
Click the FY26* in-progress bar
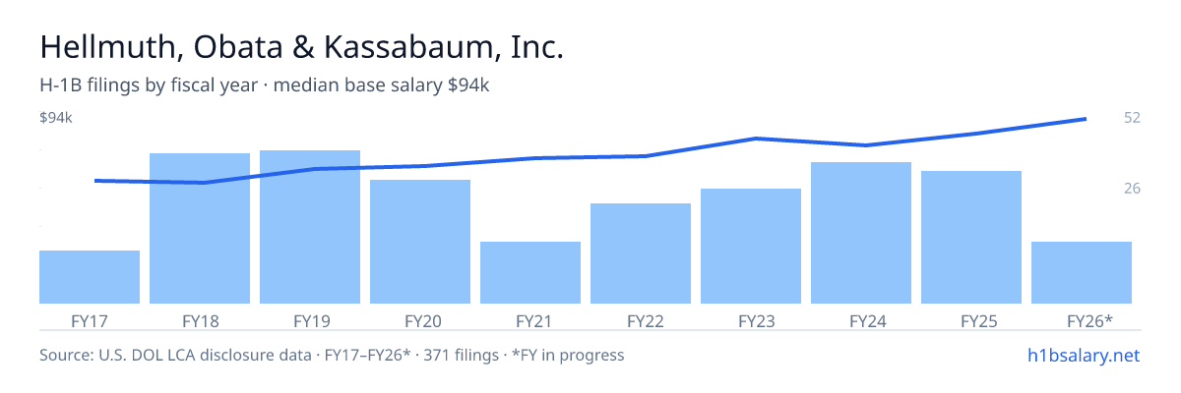(x=1082, y=272)
